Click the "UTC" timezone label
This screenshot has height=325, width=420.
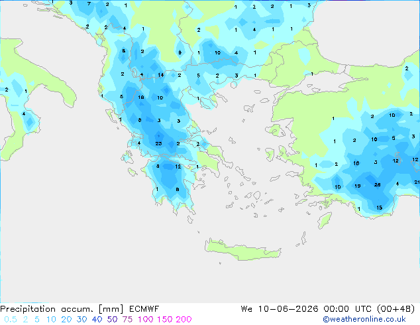click(x=363, y=309)
